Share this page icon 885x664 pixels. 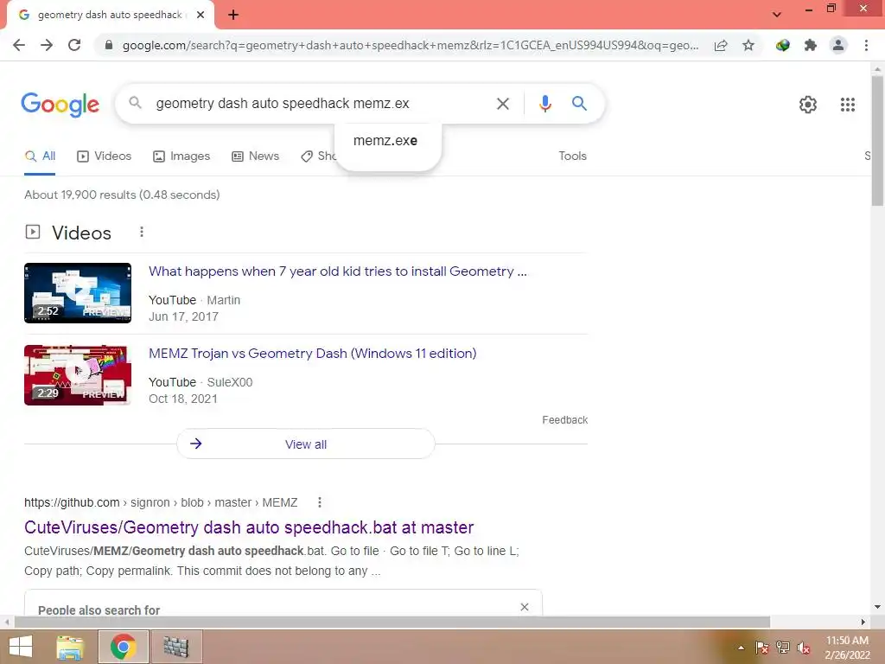(x=721, y=46)
